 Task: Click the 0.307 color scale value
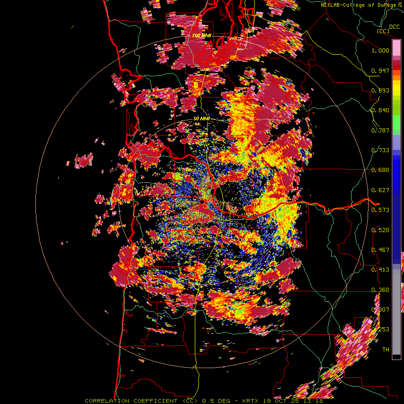380,310
